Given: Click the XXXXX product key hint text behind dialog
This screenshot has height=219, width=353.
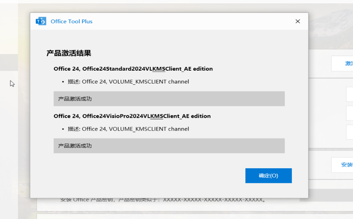Looking at the screenshot, I should pyautogui.click(x=163, y=200).
